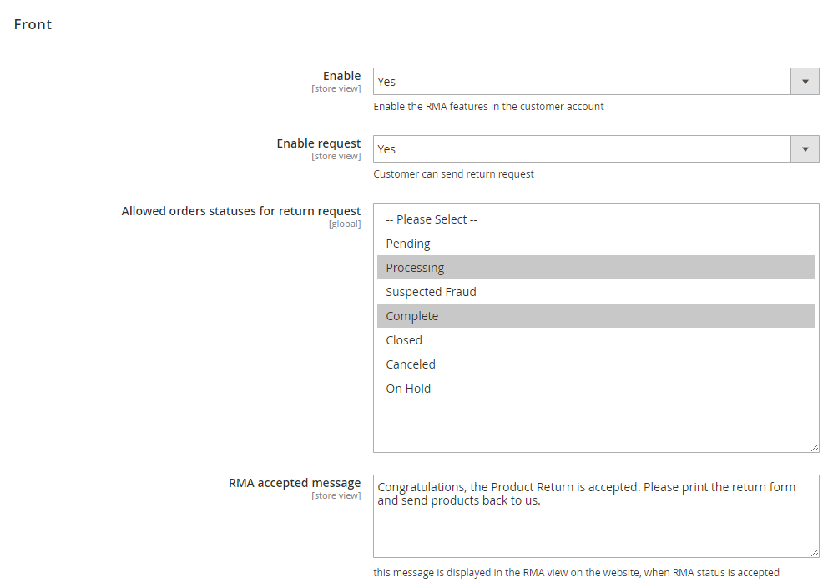Click the Enable select field showing Yes
The width and height of the screenshot is (833, 588).
[582, 82]
